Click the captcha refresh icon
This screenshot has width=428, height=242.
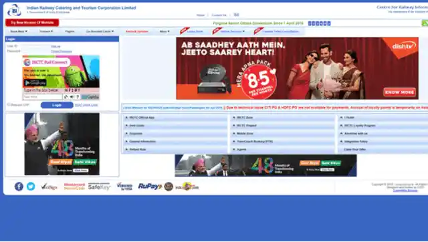pos(66,96)
